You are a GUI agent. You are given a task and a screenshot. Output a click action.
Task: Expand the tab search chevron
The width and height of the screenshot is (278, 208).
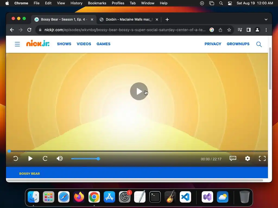[x=266, y=19]
